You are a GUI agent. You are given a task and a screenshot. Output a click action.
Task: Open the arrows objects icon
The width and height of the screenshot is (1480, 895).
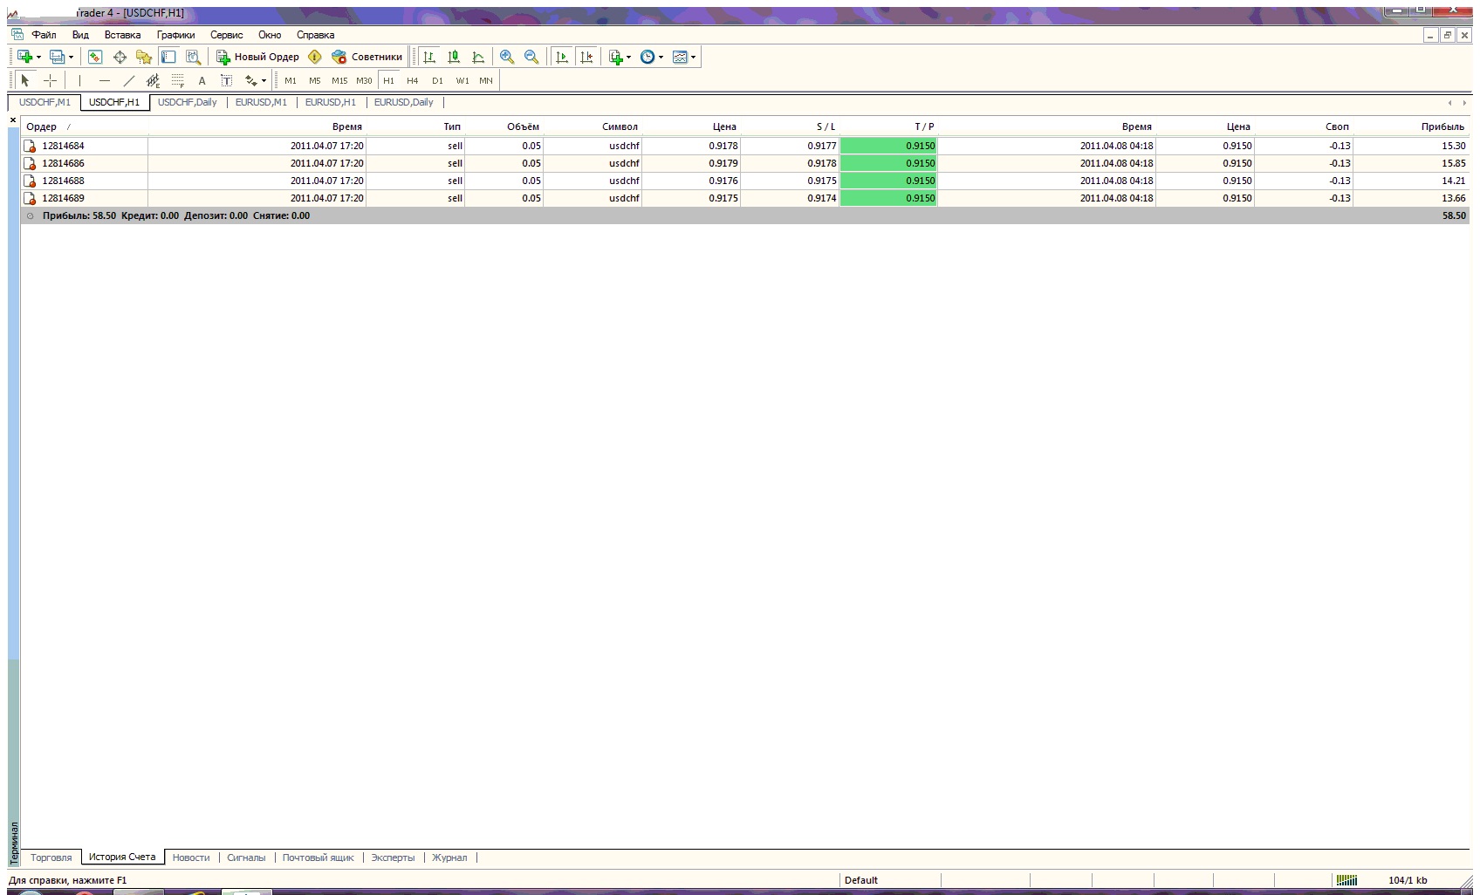pyautogui.click(x=251, y=80)
